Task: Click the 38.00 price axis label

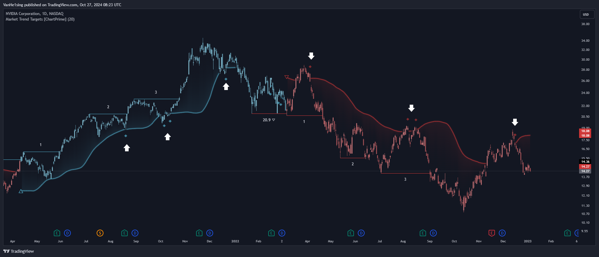Action: [585, 24]
